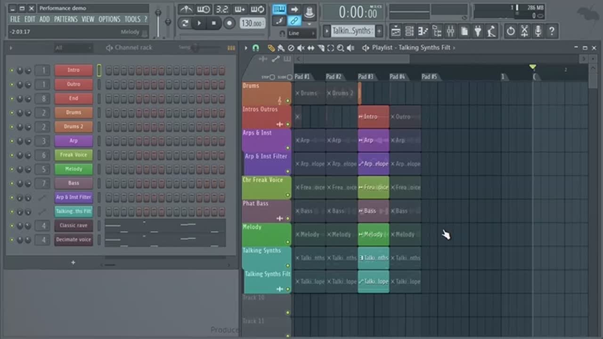This screenshot has width=603, height=339.
Task: Open the pattern selector 'Talkin..Synths' dropdown
Action: [x=351, y=31]
